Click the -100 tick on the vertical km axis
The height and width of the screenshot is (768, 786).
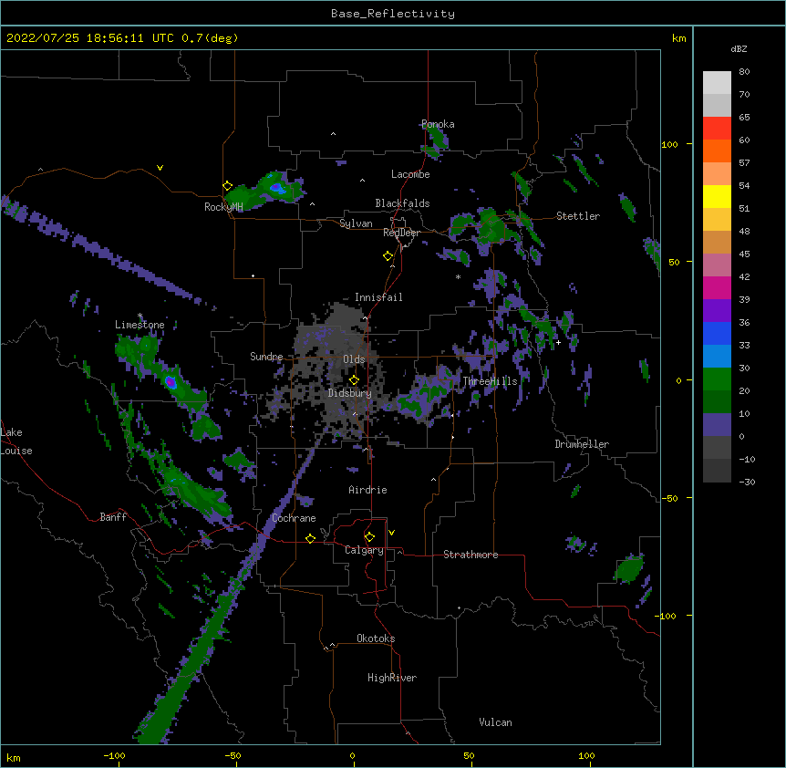(667, 616)
